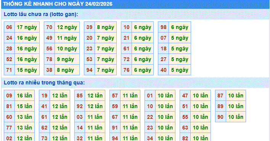Image resolution: width=270 pixels, height=141 pixels.
Task: Select the '15 ngày' cell
Action: tap(27, 70)
